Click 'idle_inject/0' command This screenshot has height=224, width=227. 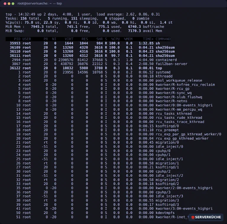pos(169,147)
